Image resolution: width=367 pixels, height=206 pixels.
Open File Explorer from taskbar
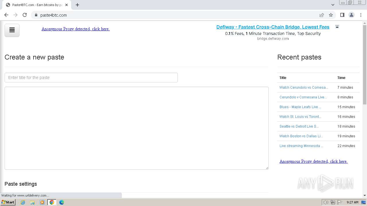click(x=32, y=202)
